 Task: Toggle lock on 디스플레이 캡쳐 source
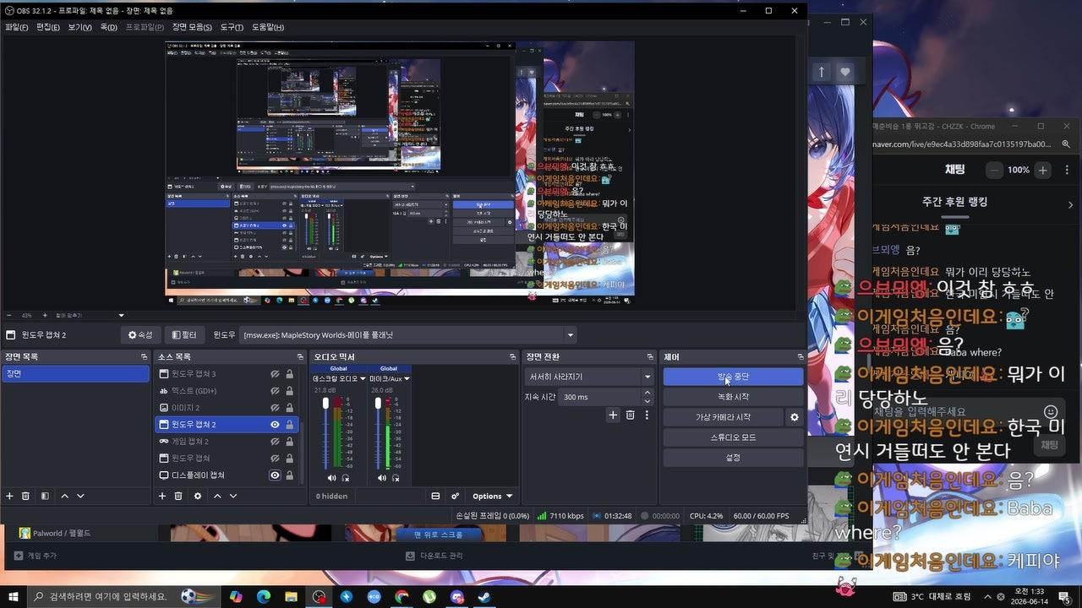(x=290, y=475)
